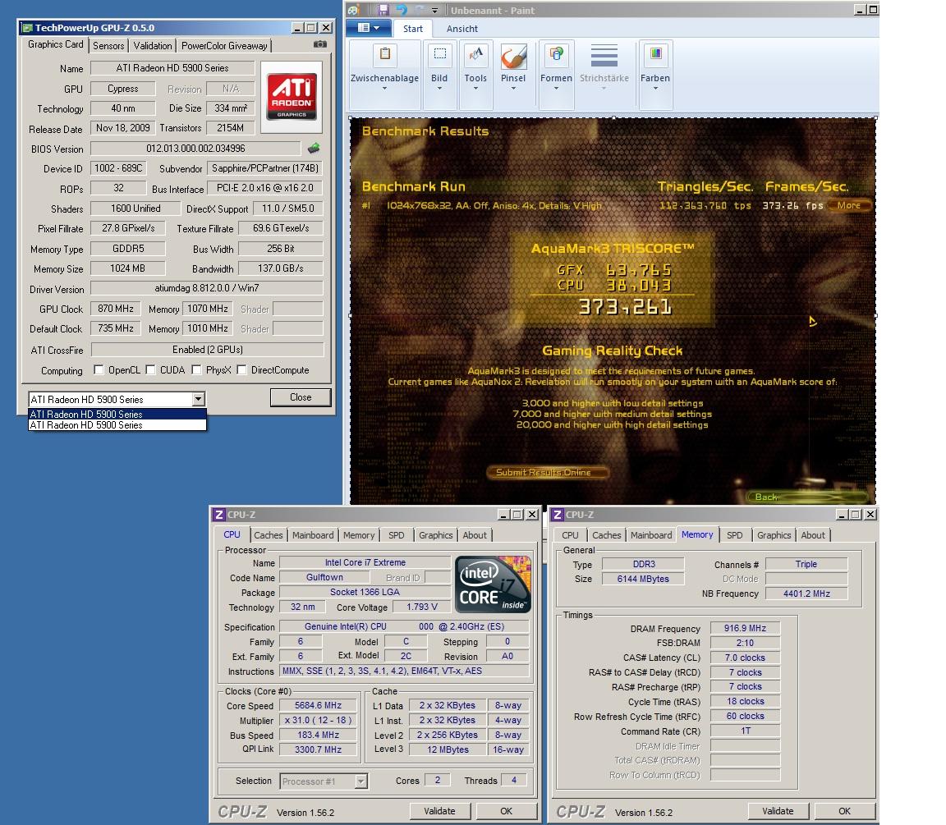Click OK in the CPU-Z CPU window

pyautogui.click(x=506, y=811)
